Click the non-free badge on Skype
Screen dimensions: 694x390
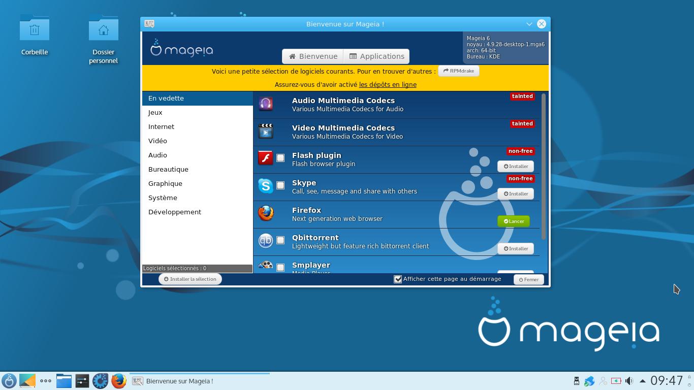point(520,179)
